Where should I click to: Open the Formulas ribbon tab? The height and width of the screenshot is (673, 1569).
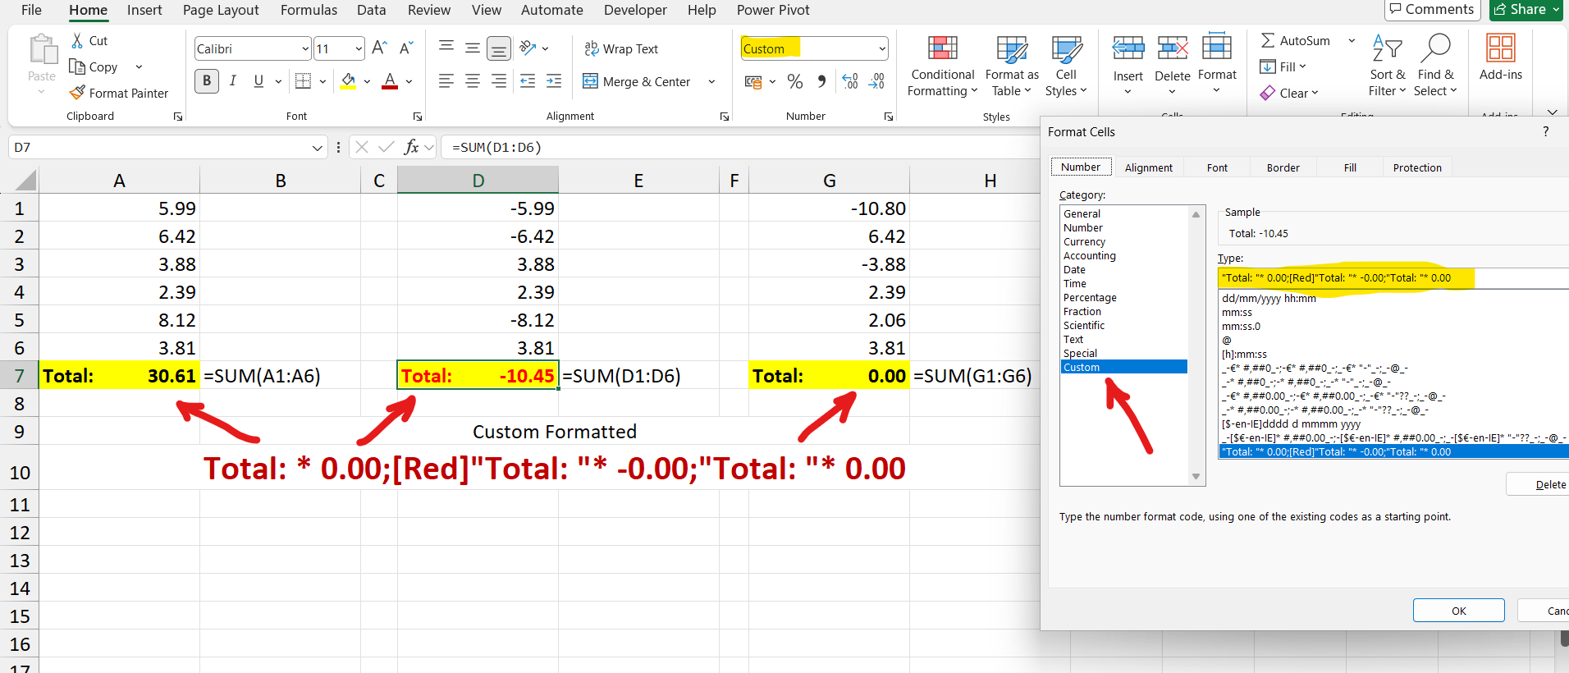pyautogui.click(x=309, y=10)
